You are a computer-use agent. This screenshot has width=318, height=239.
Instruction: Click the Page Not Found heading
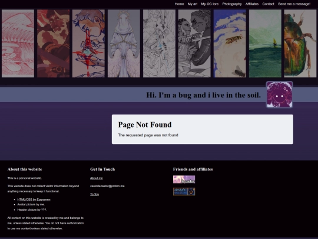(x=145, y=125)
